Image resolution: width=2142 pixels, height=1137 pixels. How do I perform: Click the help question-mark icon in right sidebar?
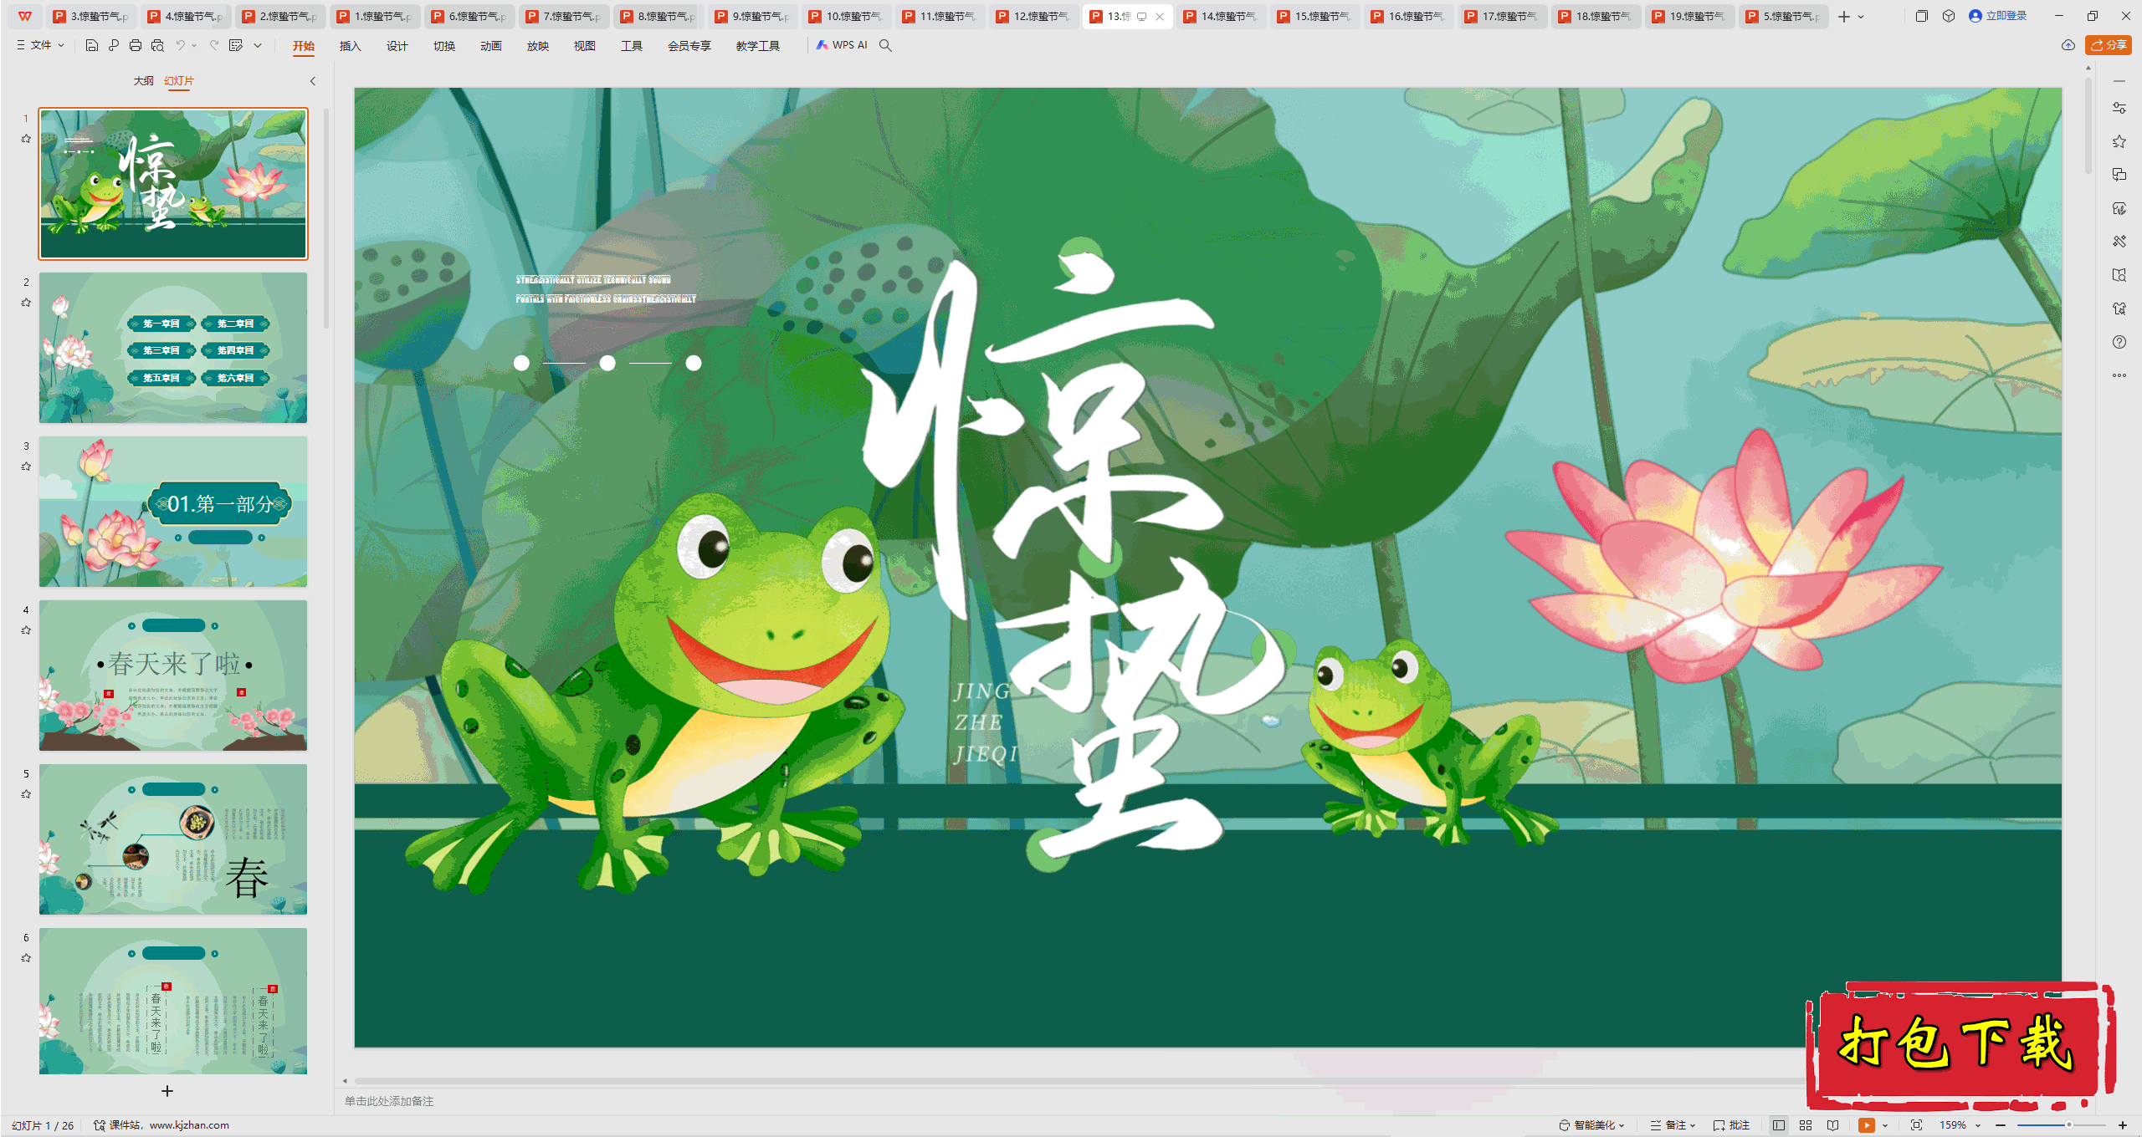[x=2119, y=342]
